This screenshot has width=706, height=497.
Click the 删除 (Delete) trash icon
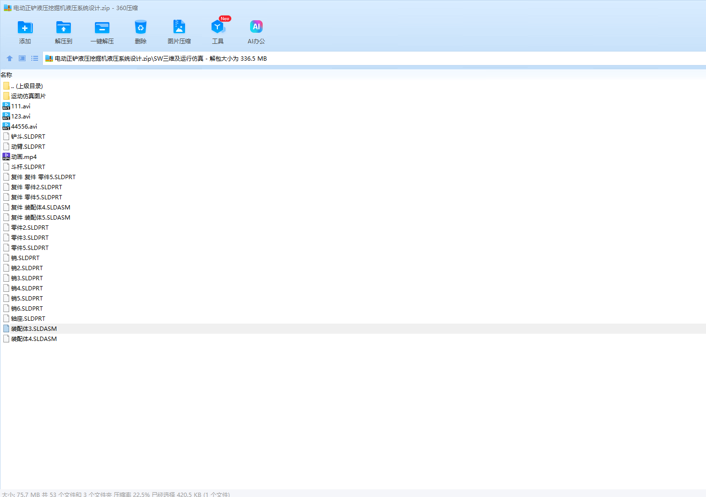pyautogui.click(x=141, y=27)
